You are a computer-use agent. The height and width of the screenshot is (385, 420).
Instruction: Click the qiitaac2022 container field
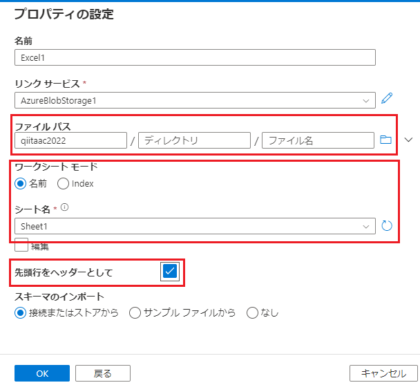tap(70, 140)
